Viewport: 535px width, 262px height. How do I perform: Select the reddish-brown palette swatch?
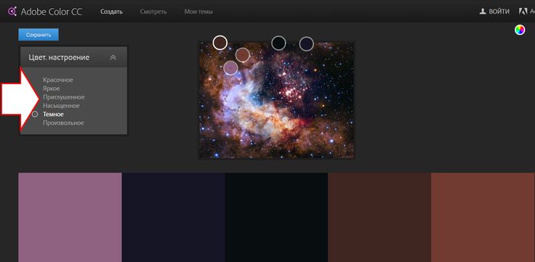coord(483,218)
